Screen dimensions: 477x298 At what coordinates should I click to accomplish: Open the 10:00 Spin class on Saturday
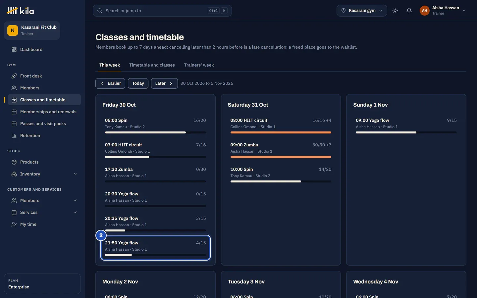[x=281, y=174]
